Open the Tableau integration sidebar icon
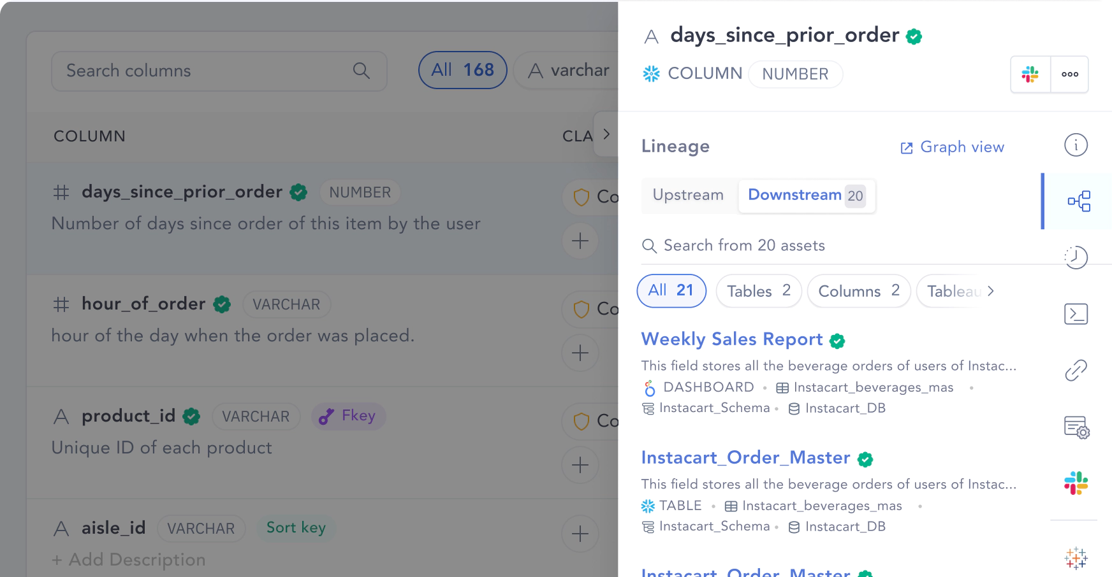The image size is (1112, 577). pyautogui.click(x=1076, y=558)
